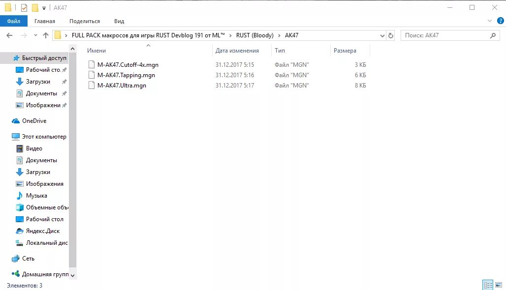Viewport: 506px width, 290px height.
Task: Click the Forward navigation arrow
Action: coord(24,35)
